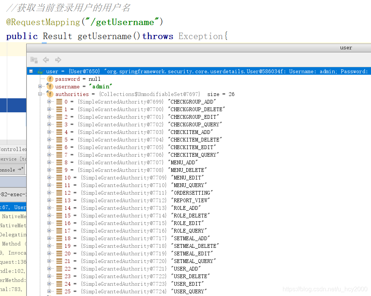Viewport: 371px width, 296px height.
Task: Click the list element icon for index 19
Action: point(59,246)
